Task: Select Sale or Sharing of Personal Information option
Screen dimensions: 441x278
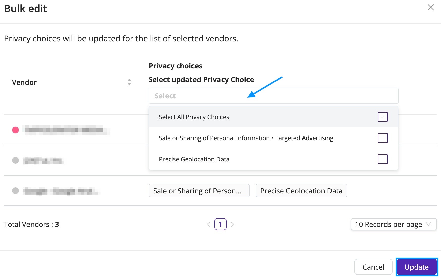Action: [x=246, y=138]
